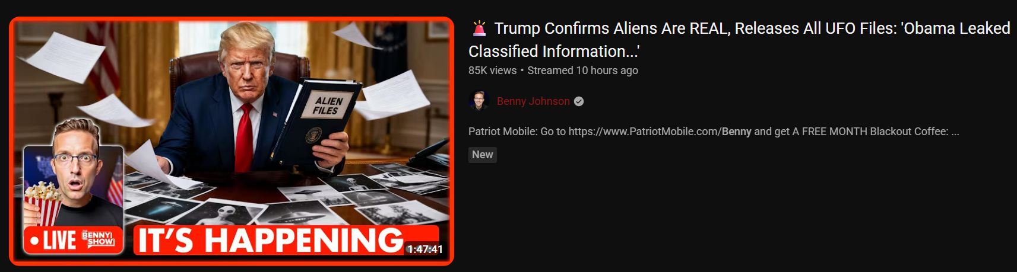Click the 'Classified Information...' title line

554,52
